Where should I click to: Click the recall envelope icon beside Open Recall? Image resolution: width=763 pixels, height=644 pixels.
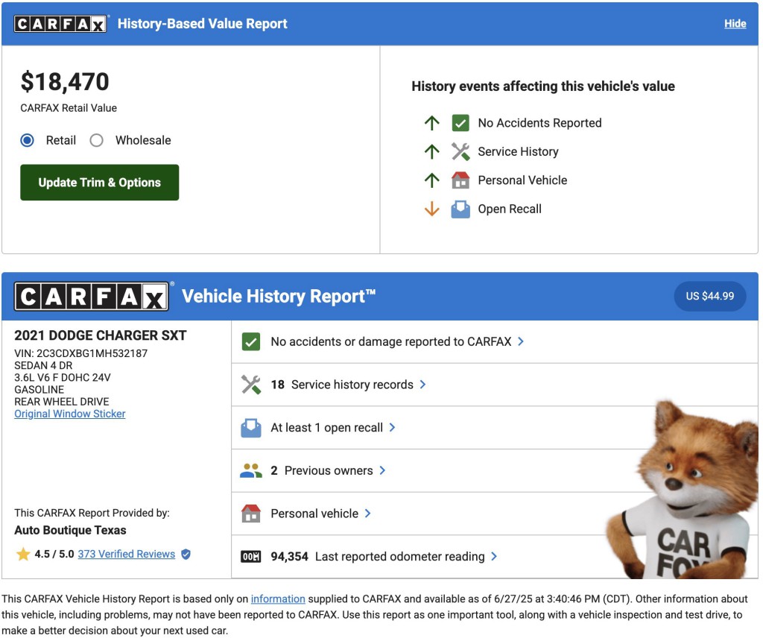point(460,209)
